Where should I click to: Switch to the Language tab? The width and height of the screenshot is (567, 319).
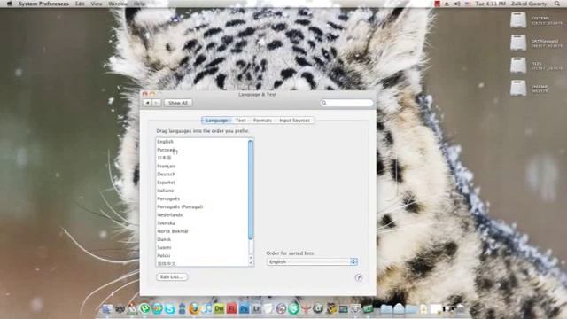point(216,121)
